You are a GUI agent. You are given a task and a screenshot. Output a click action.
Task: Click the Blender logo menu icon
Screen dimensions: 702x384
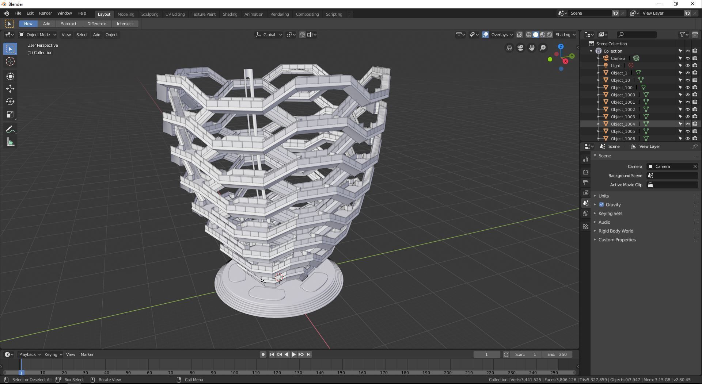(x=7, y=13)
